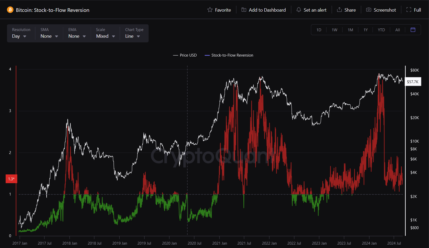Click the Bitcoin logo next to the title
Viewport: 429px width, 248px height.
[x=10, y=10]
